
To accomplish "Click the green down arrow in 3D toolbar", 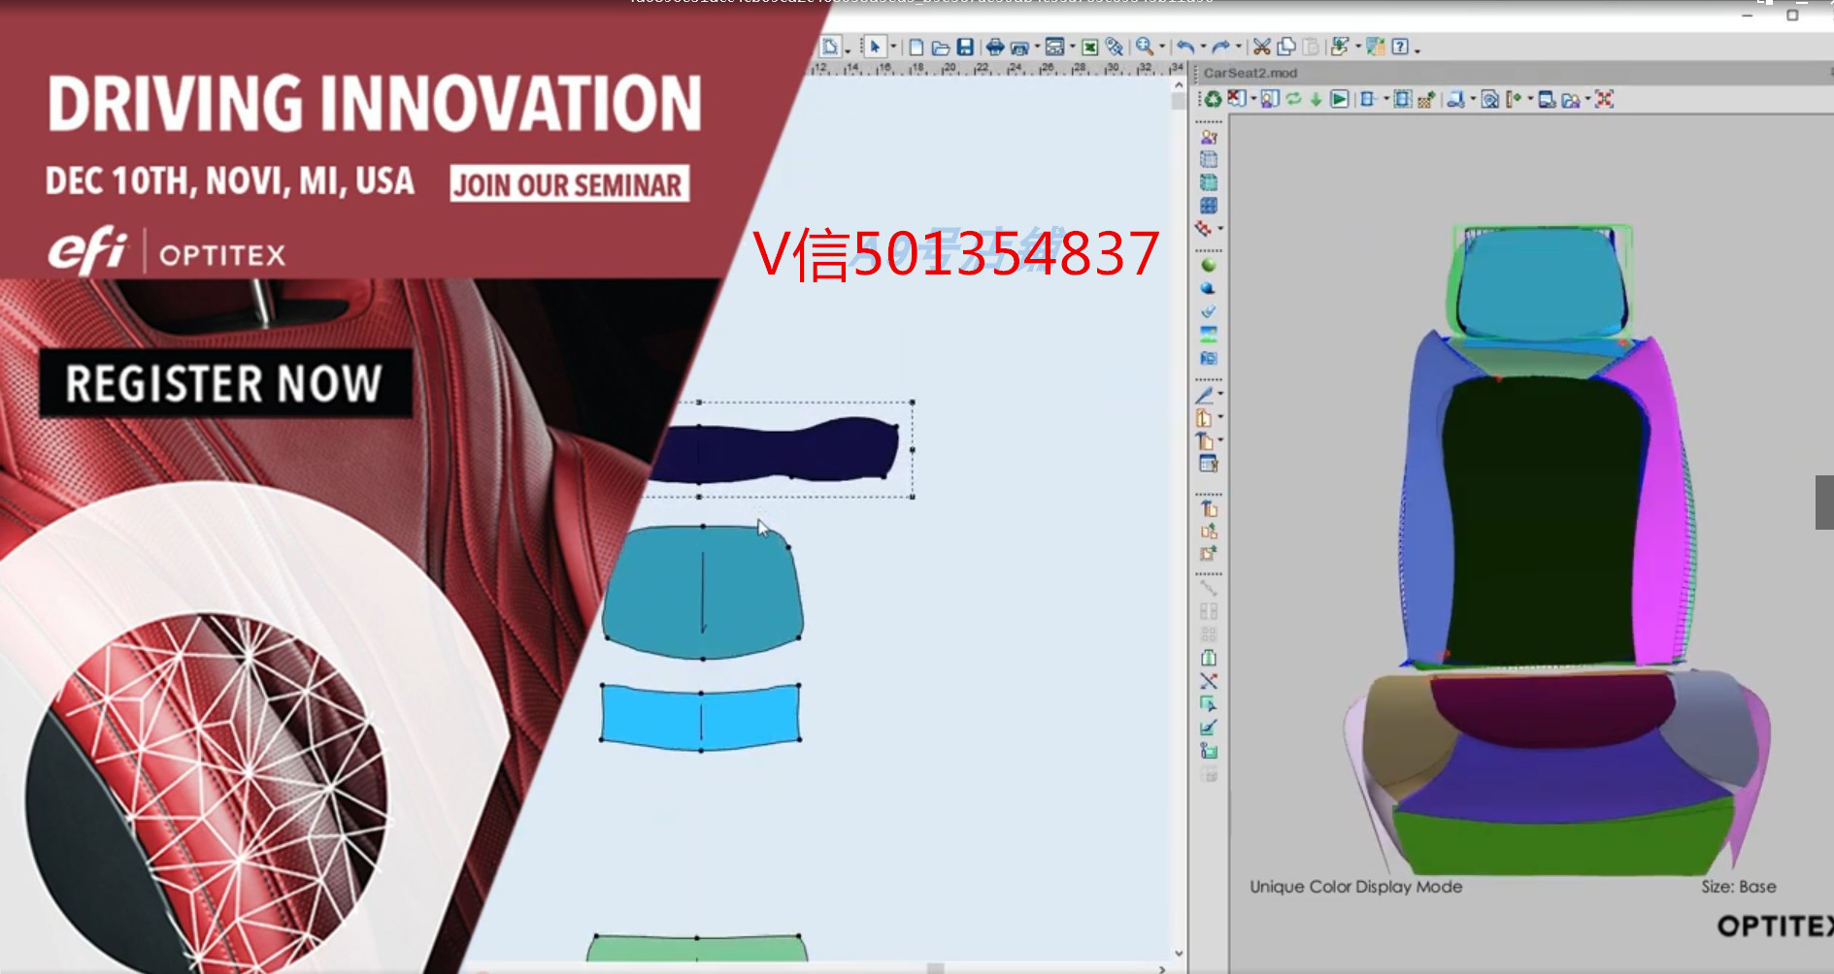I will pyautogui.click(x=1316, y=99).
